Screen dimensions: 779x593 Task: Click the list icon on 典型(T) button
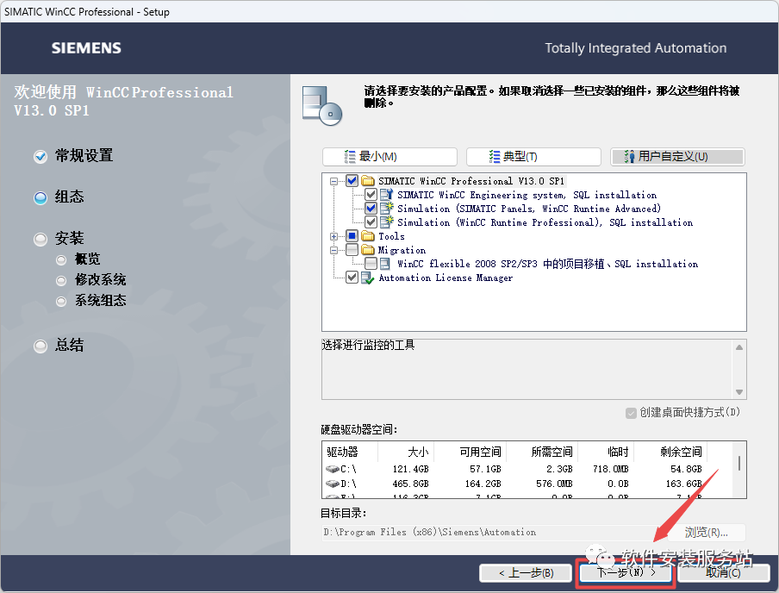pyautogui.click(x=495, y=157)
